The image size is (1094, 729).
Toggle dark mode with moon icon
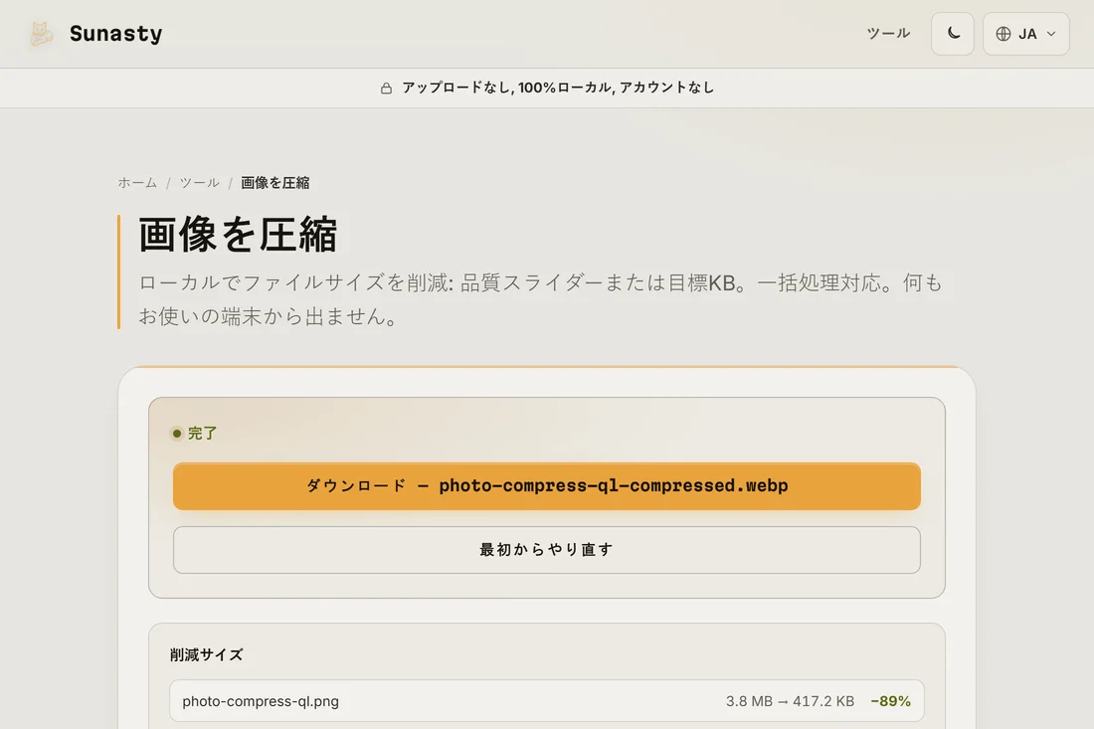click(953, 34)
